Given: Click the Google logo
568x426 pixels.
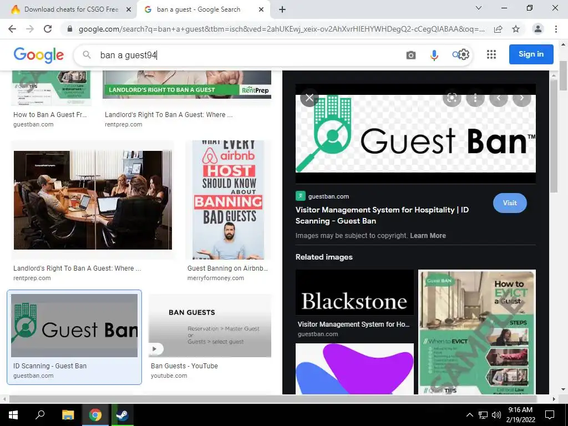Looking at the screenshot, I should [x=39, y=55].
